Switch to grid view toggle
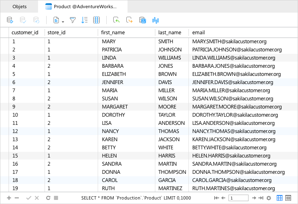298x204 pixels. [x=280, y=198]
